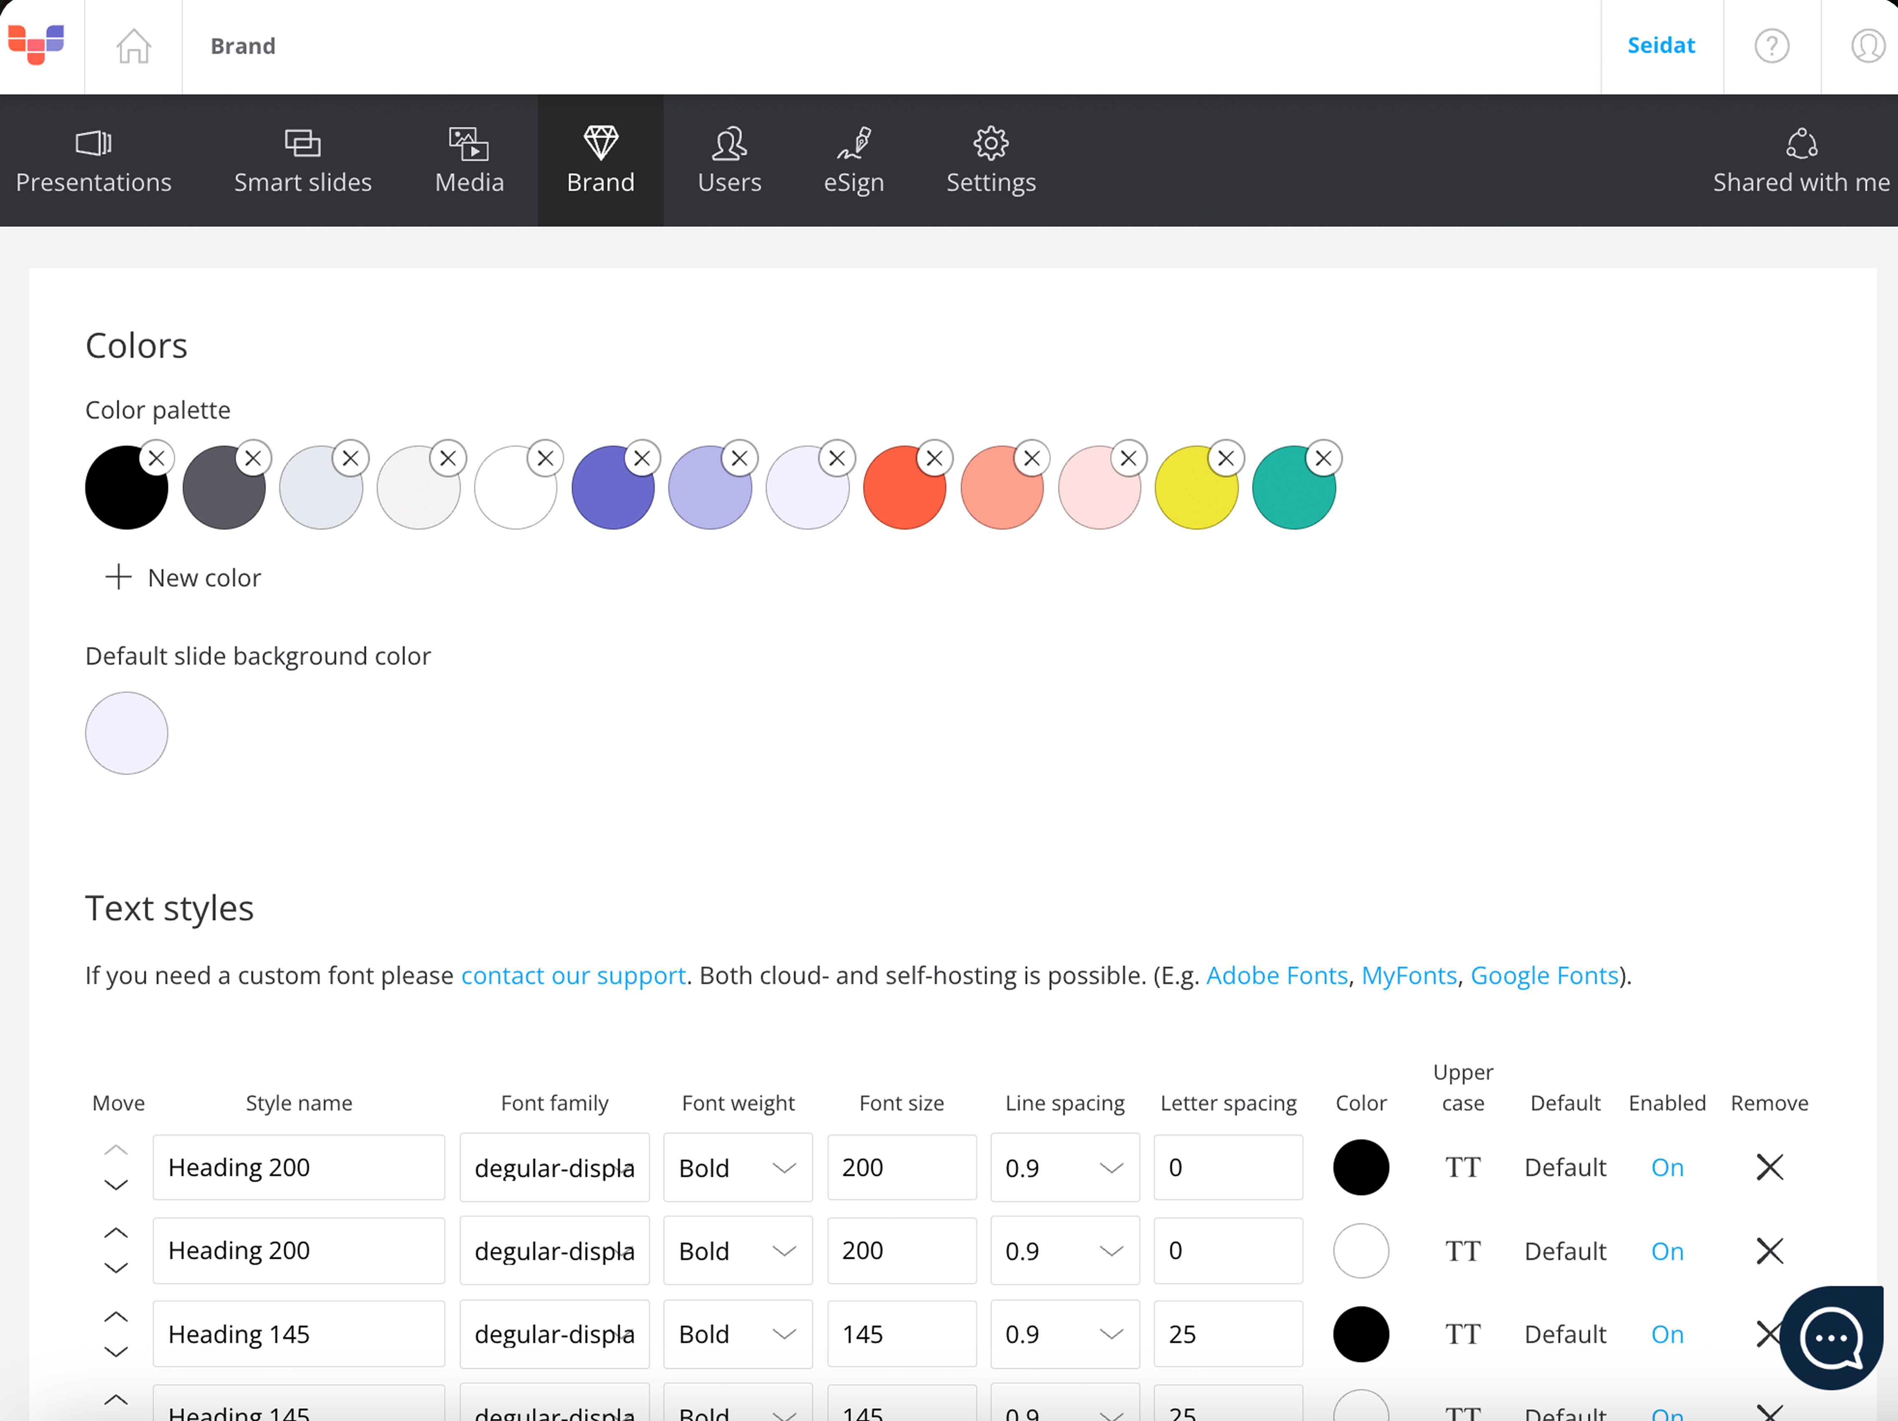1898x1421 pixels.
Task: Open Font weight dropdown on second Heading 200
Action: coord(738,1251)
